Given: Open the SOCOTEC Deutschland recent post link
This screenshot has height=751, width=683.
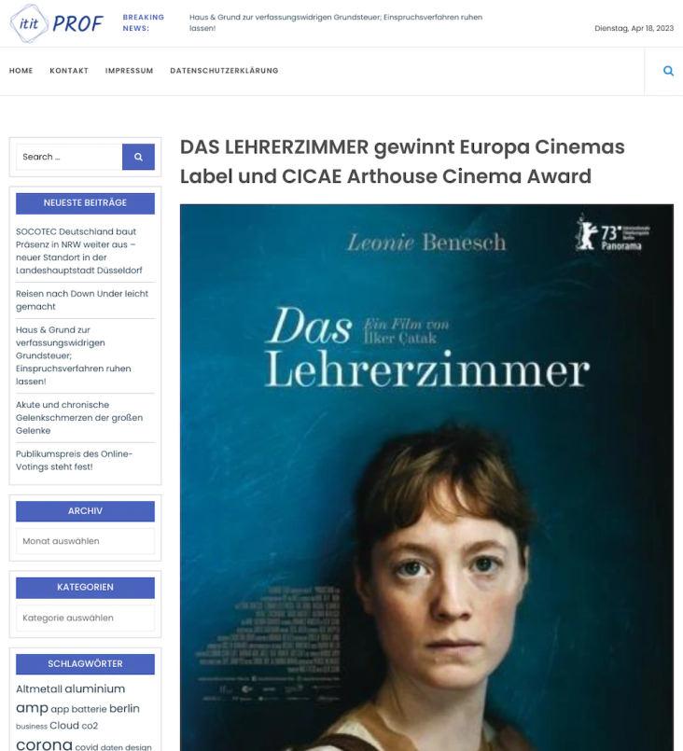Looking at the screenshot, I should pyautogui.click(x=79, y=251).
